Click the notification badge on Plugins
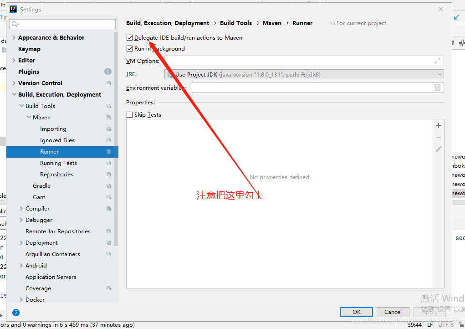 coord(107,72)
